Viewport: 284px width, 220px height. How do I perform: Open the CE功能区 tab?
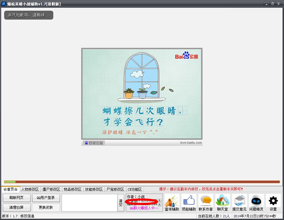pyautogui.click(x=134, y=189)
